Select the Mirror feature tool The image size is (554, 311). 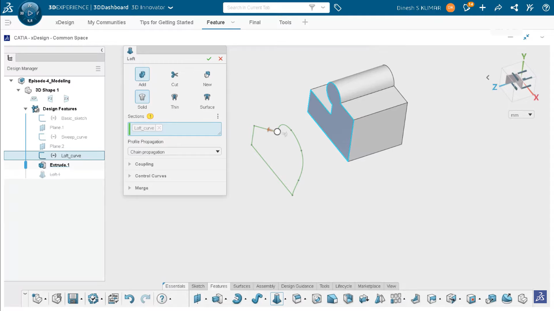[380, 299]
